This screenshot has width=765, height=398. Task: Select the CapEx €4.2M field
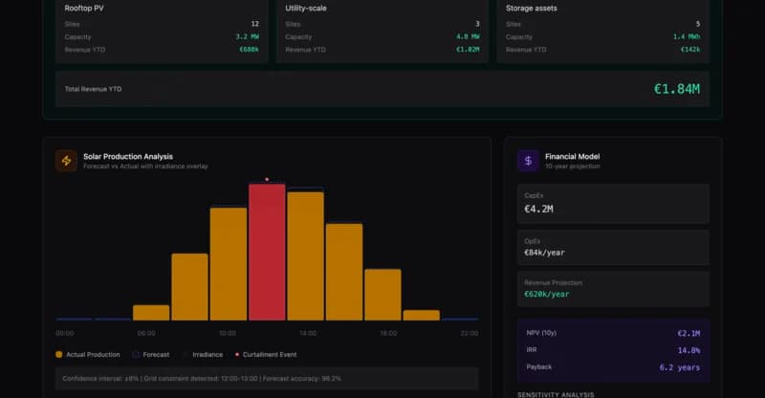point(613,204)
